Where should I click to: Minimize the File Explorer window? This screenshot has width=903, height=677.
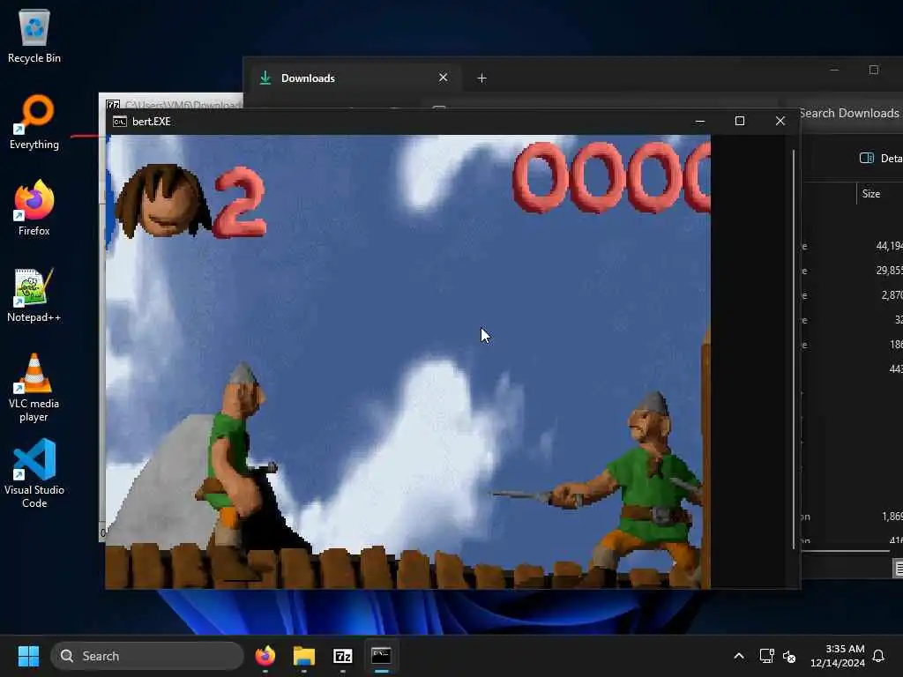pyautogui.click(x=834, y=70)
